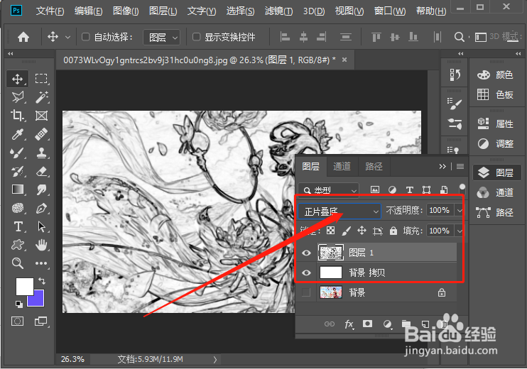The width and height of the screenshot is (527, 369).
Task: Select the Polygonal Lasso tool
Action: pyautogui.click(x=18, y=97)
